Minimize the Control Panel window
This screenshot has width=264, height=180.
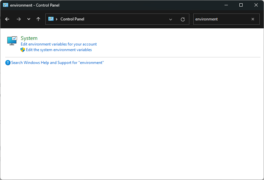(226, 5)
